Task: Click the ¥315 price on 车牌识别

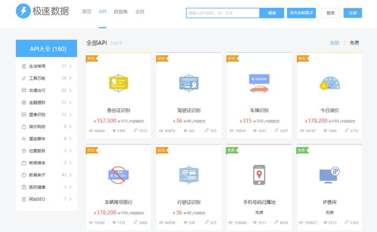Action: pos(246,121)
